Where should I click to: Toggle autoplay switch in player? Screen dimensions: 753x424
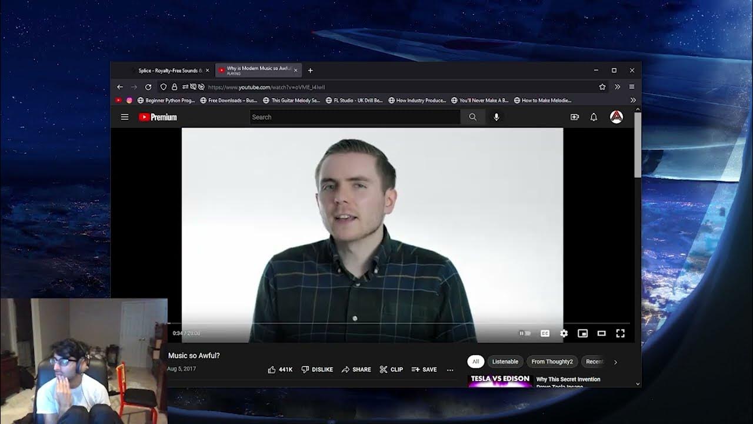pos(524,333)
